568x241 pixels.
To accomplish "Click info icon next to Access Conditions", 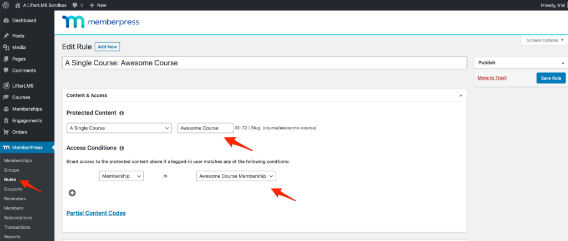I will pyautogui.click(x=121, y=148).
